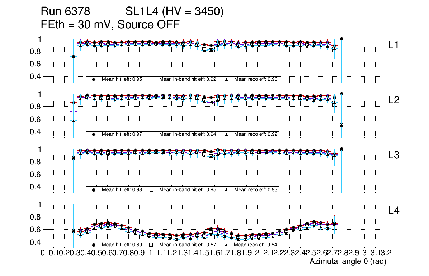The image size is (429, 276).
Task: Click the triangle legend marker in L2 panel
Action: pyautogui.click(x=227, y=134)
